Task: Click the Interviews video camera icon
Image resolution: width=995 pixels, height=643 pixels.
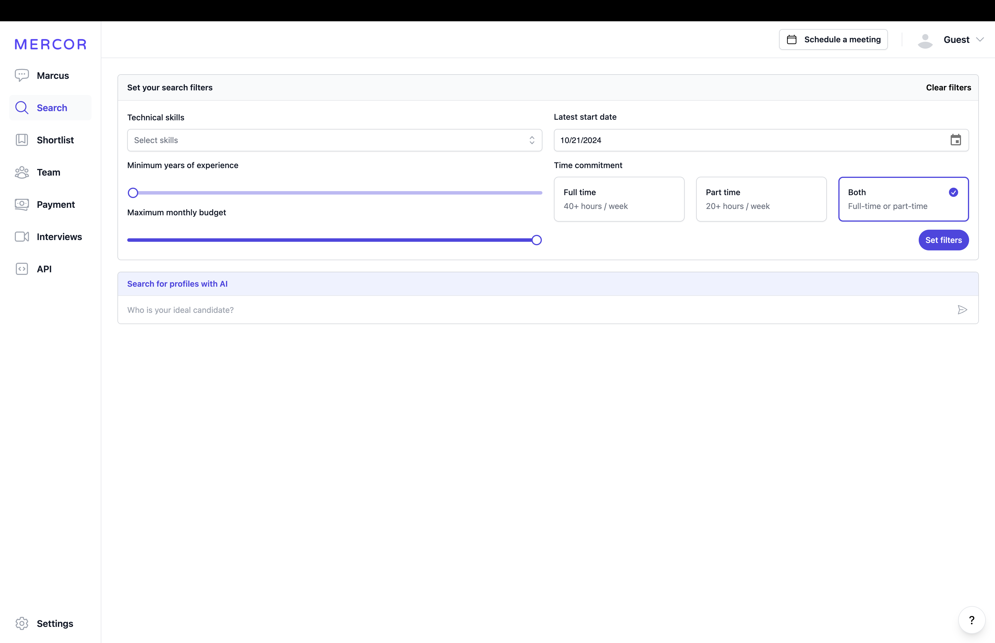Action: pos(22,237)
